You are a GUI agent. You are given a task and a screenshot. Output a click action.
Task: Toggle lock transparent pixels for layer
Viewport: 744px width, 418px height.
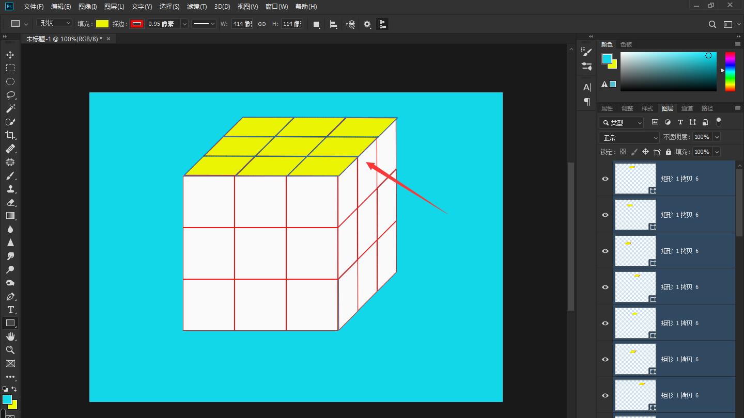coord(623,152)
